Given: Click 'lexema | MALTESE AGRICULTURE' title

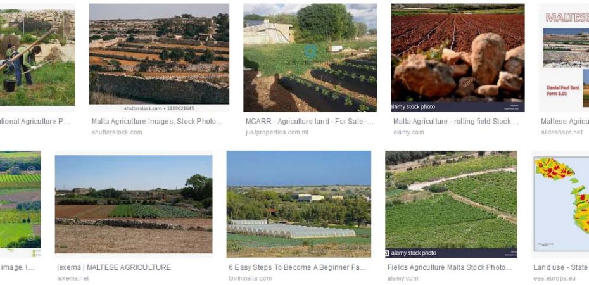Looking at the screenshot, I should pyautogui.click(x=114, y=267).
